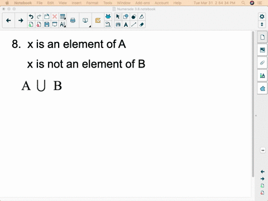Open the File menu
This screenshot has width=268, height=201.
point(40,3)
